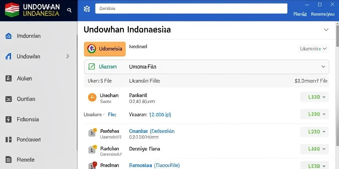The image size is (339, 169).
Task: Click the Ountian envelope icon
Action: [8, 99]
